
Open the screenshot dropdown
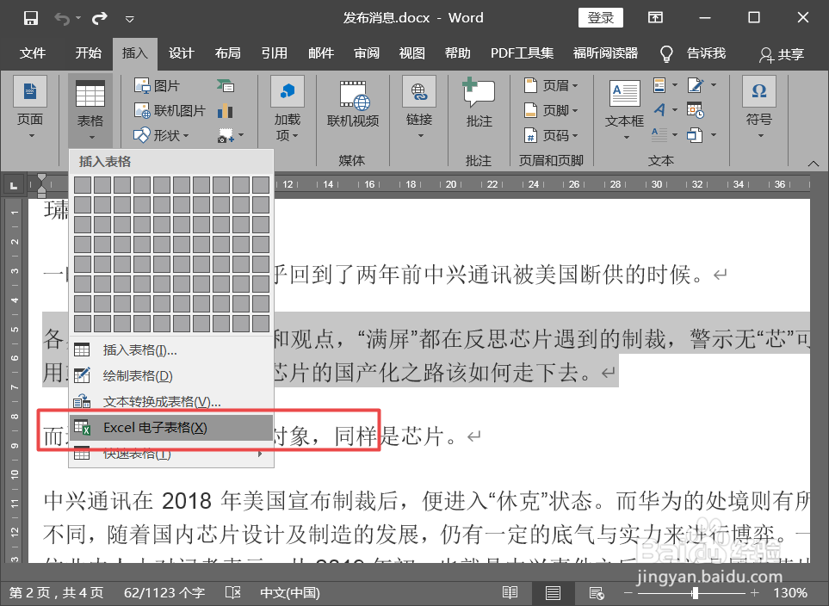click(231, 135)
